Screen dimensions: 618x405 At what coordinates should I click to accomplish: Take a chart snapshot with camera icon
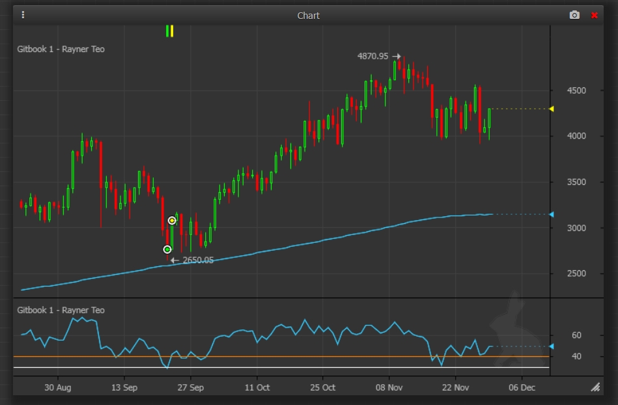(x=574, y=15)
